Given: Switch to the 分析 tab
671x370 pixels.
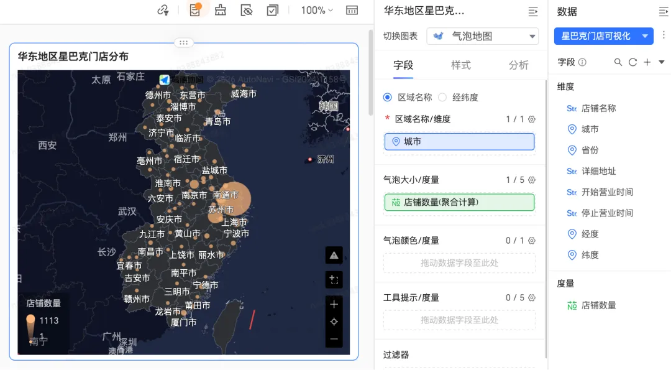Looking at the screenshot, I should [519, 65].
